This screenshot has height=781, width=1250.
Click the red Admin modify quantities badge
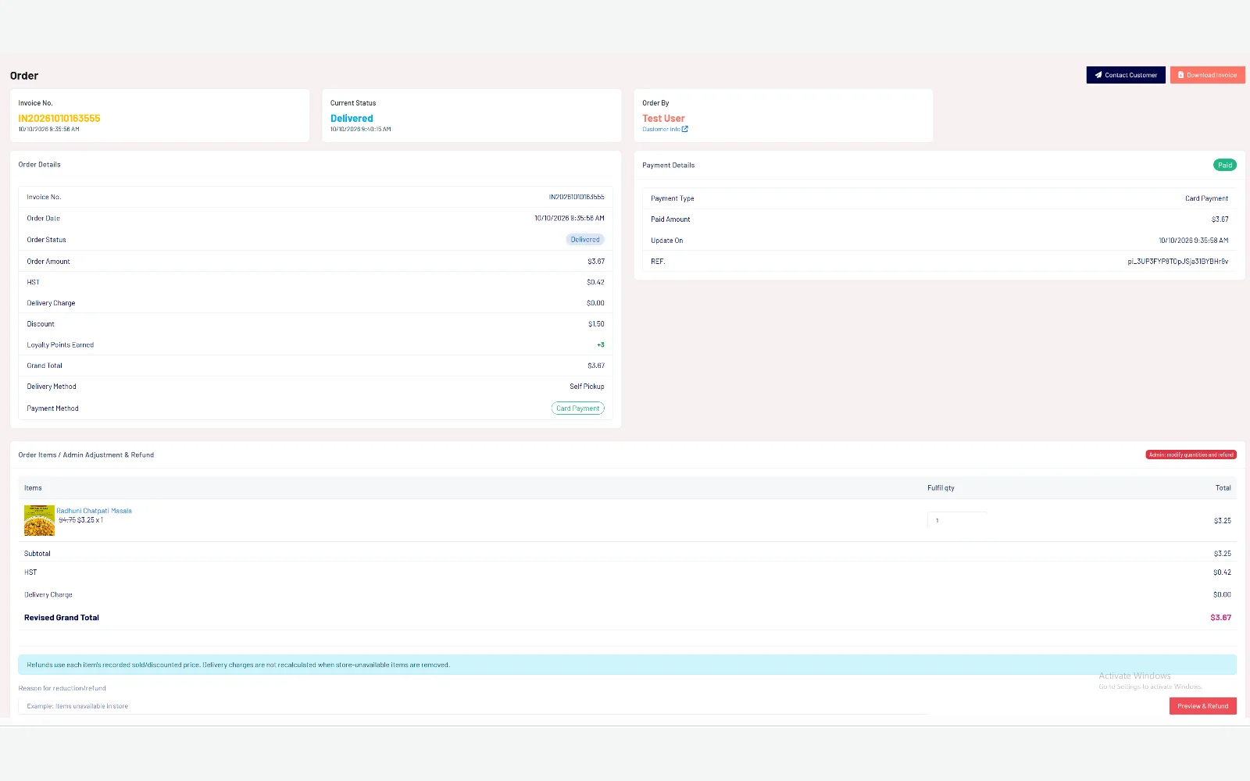[x=1191, y=455]
